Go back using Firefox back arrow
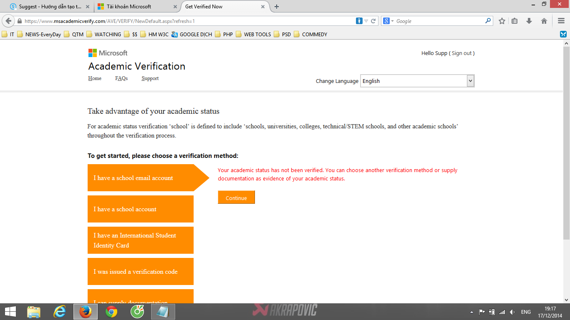The image size is (570, 320). point(8,21)
